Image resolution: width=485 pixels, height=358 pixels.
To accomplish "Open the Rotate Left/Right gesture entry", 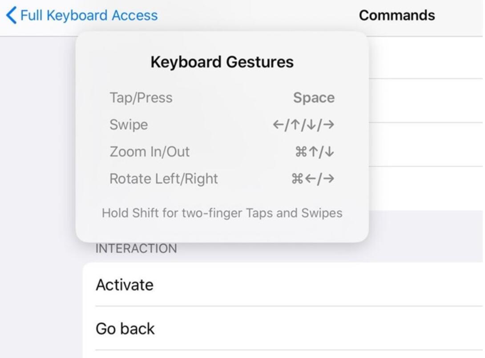I will tap(163, 178).
